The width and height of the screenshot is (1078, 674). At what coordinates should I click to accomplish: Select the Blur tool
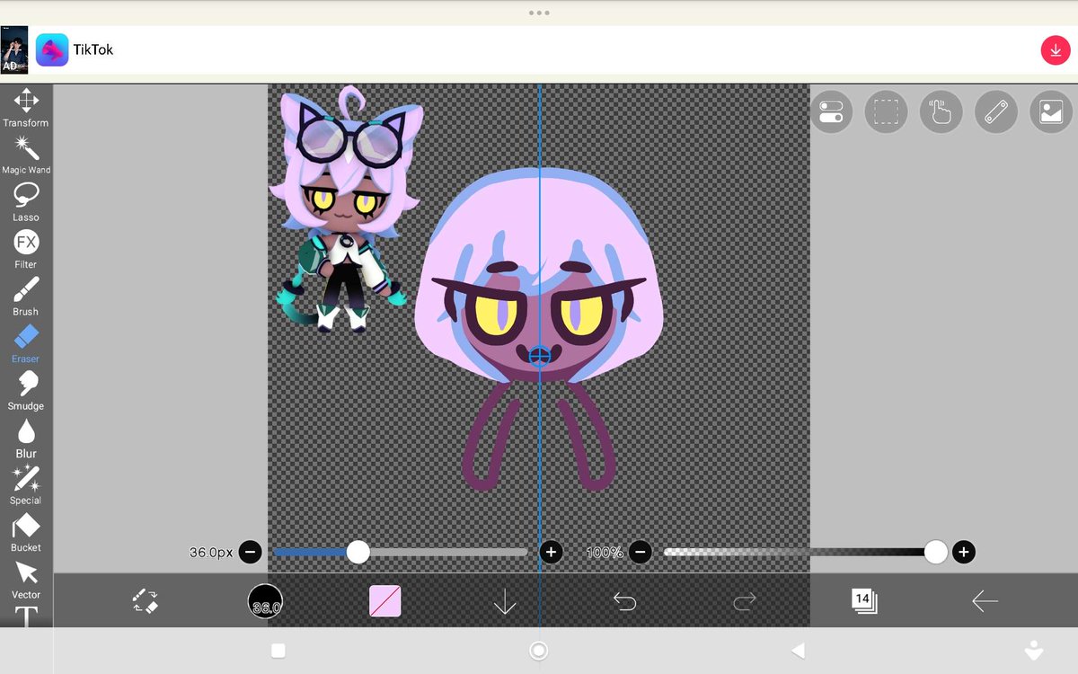26,438
